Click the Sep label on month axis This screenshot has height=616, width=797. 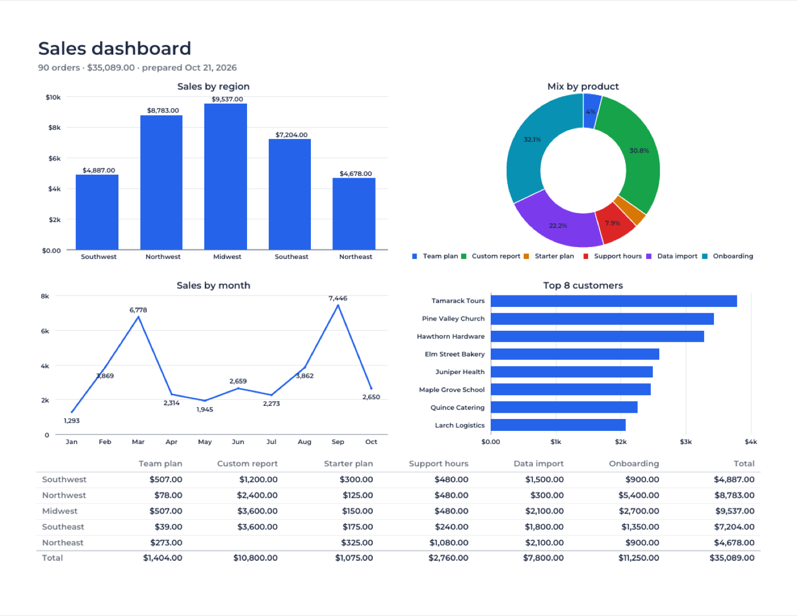point(338,442)
